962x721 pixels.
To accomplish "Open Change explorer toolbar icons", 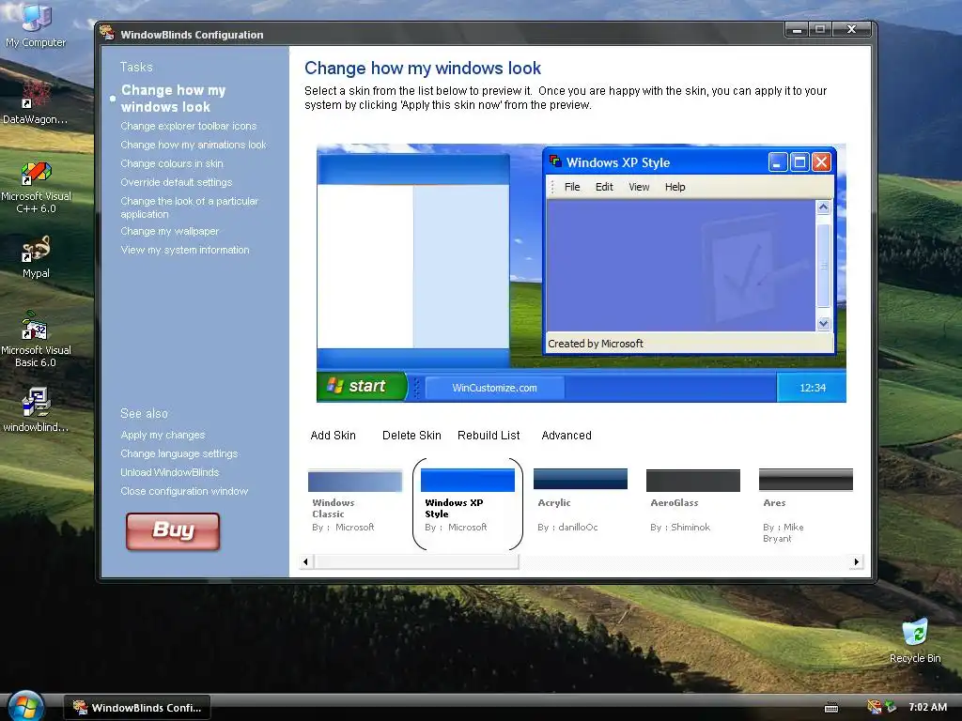I will (x=188, y=126).
